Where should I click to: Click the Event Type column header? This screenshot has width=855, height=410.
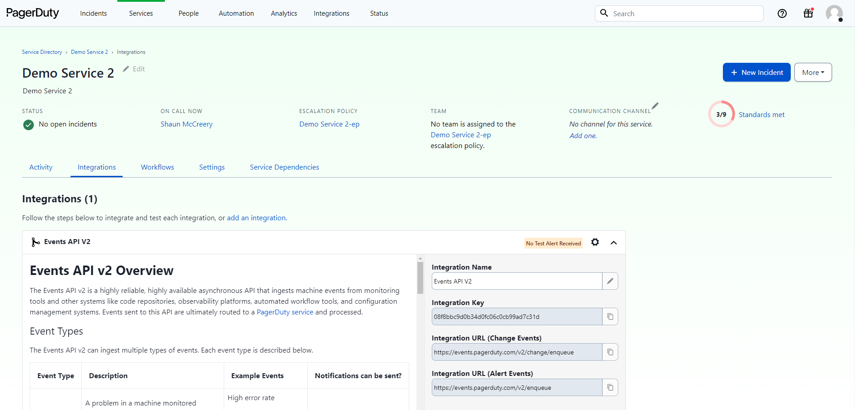(x=56, y=376)
